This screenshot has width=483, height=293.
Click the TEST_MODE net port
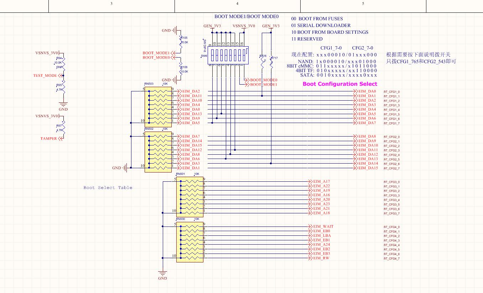tap(47, 75)
